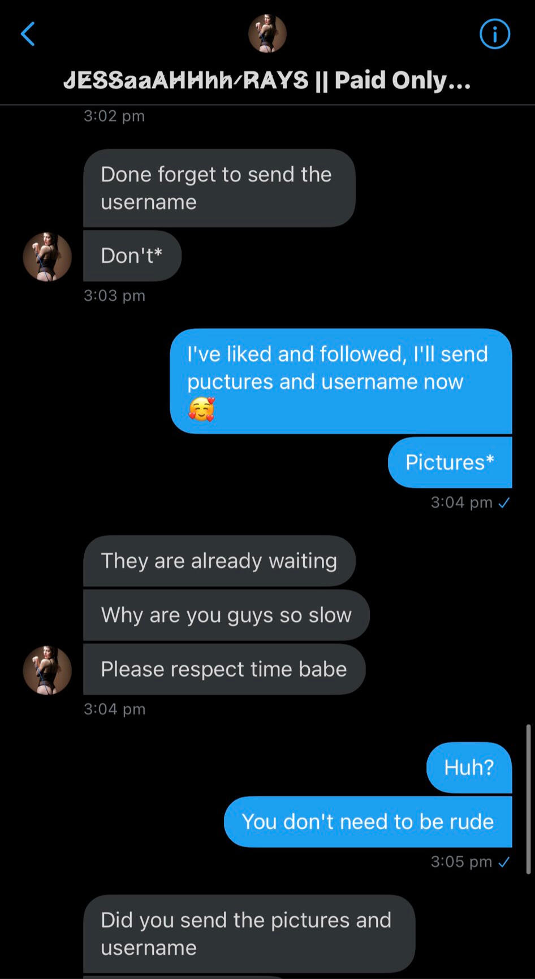535x979 pixels.
Task: Click the read checkmark next to 3:05 pm
Action: [x=504, y=862]
